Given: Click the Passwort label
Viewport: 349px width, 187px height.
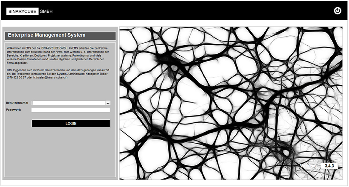Looking at the screenshot, I should [x=13, y=110].
